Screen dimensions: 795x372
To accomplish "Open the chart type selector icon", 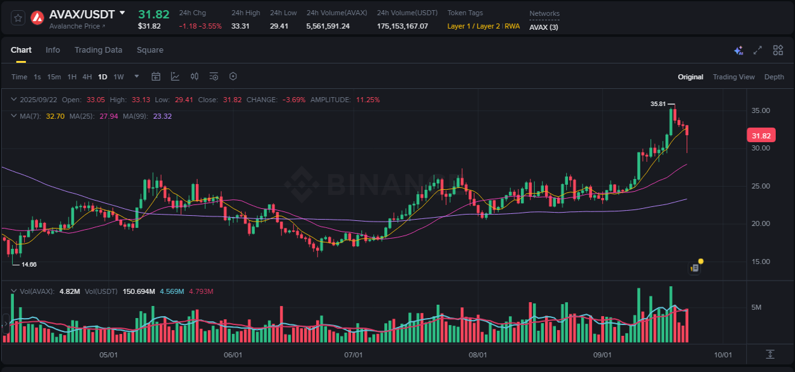I will [175, 76].
